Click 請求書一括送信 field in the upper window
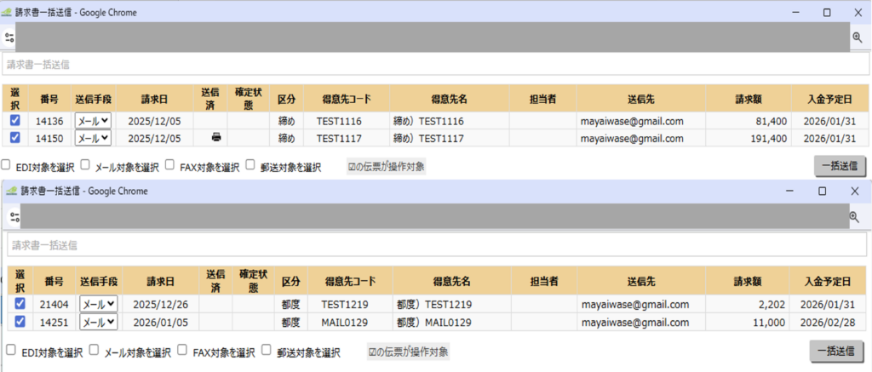 pyautogui.click(x=433, y=64)
